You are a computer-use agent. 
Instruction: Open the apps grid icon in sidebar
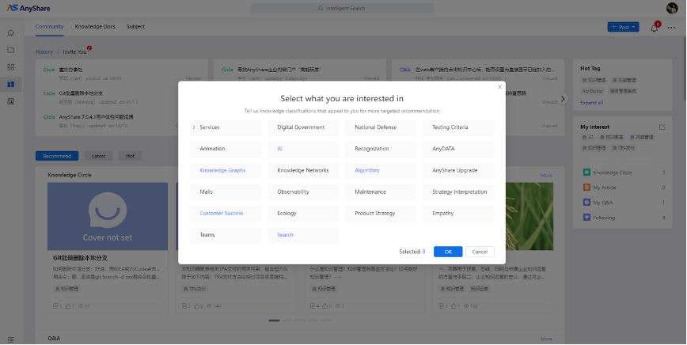(x=10, y=66)
